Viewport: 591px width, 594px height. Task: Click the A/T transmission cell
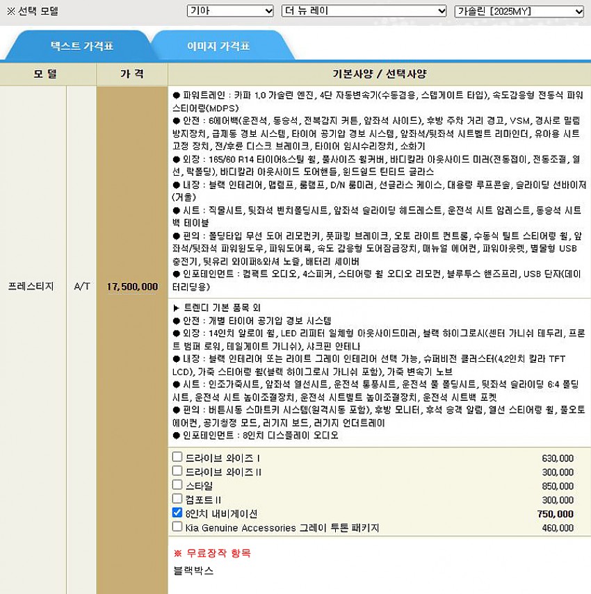pyautogui.click(x=81, y=286)
